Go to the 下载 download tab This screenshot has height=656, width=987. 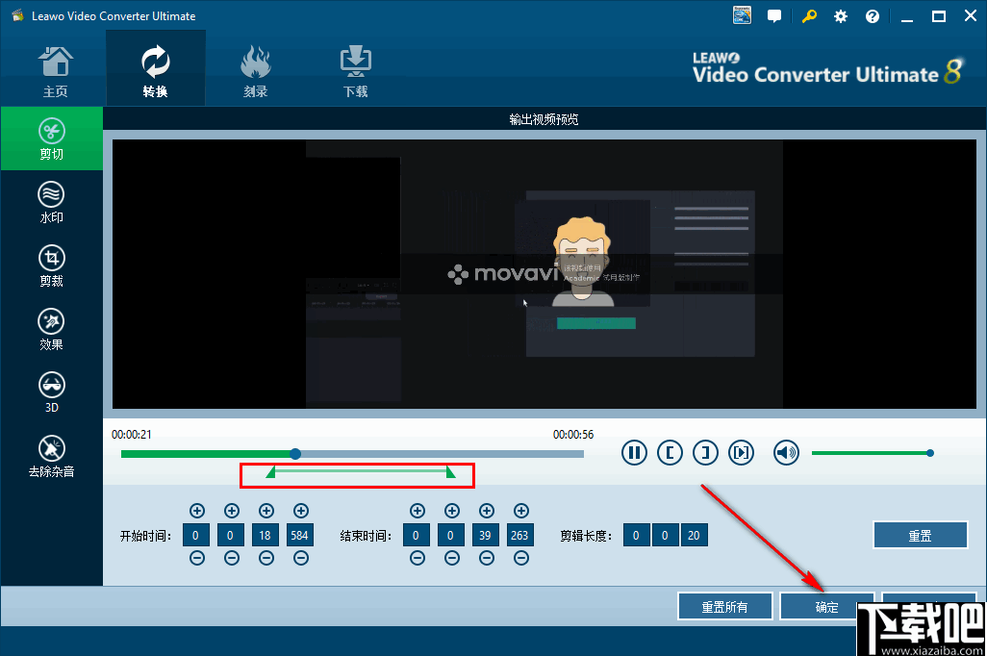tap(356, 72)
